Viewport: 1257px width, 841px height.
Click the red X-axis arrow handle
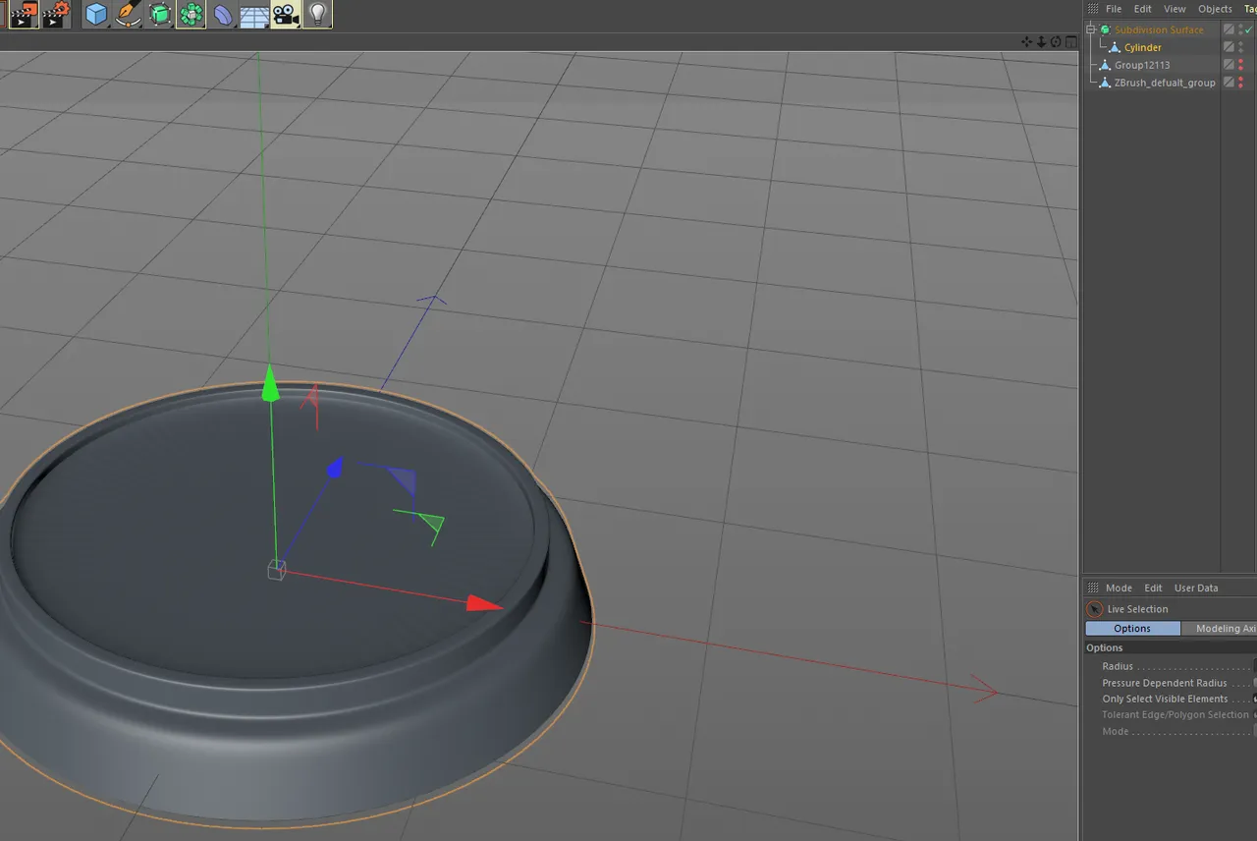pos(485,603)
